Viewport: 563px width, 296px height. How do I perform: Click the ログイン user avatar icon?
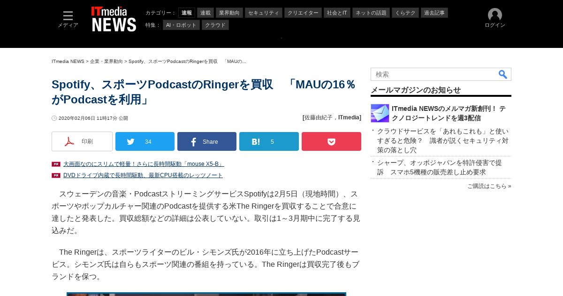point(495,15)
